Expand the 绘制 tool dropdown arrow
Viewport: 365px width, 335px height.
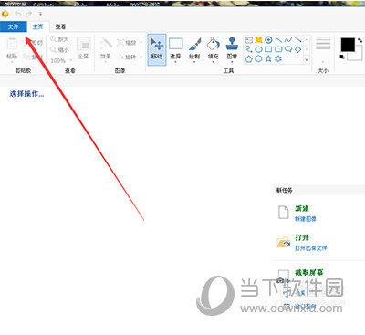(194, 62)
